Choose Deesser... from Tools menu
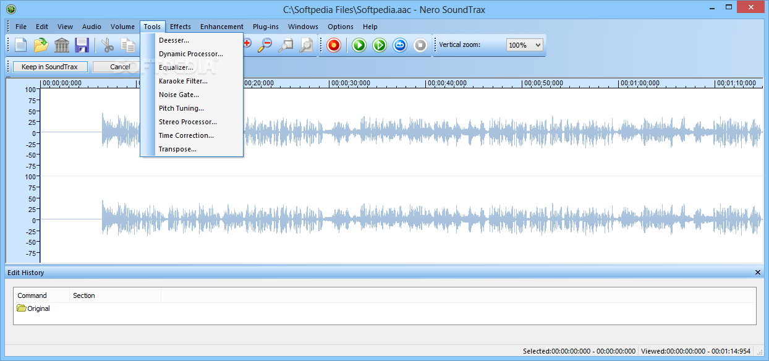The height and width of the screenshot is (361, 769). point(192,40)
